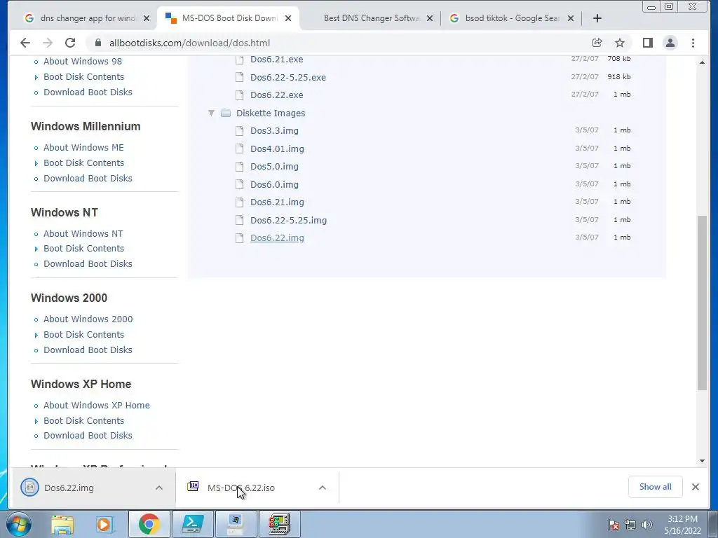This screenshot has height=538, width=718.
Task: Open the downloaded Dos6.22.img file
Action: click(69, 488)
